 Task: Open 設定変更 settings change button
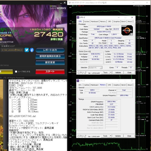50,62
